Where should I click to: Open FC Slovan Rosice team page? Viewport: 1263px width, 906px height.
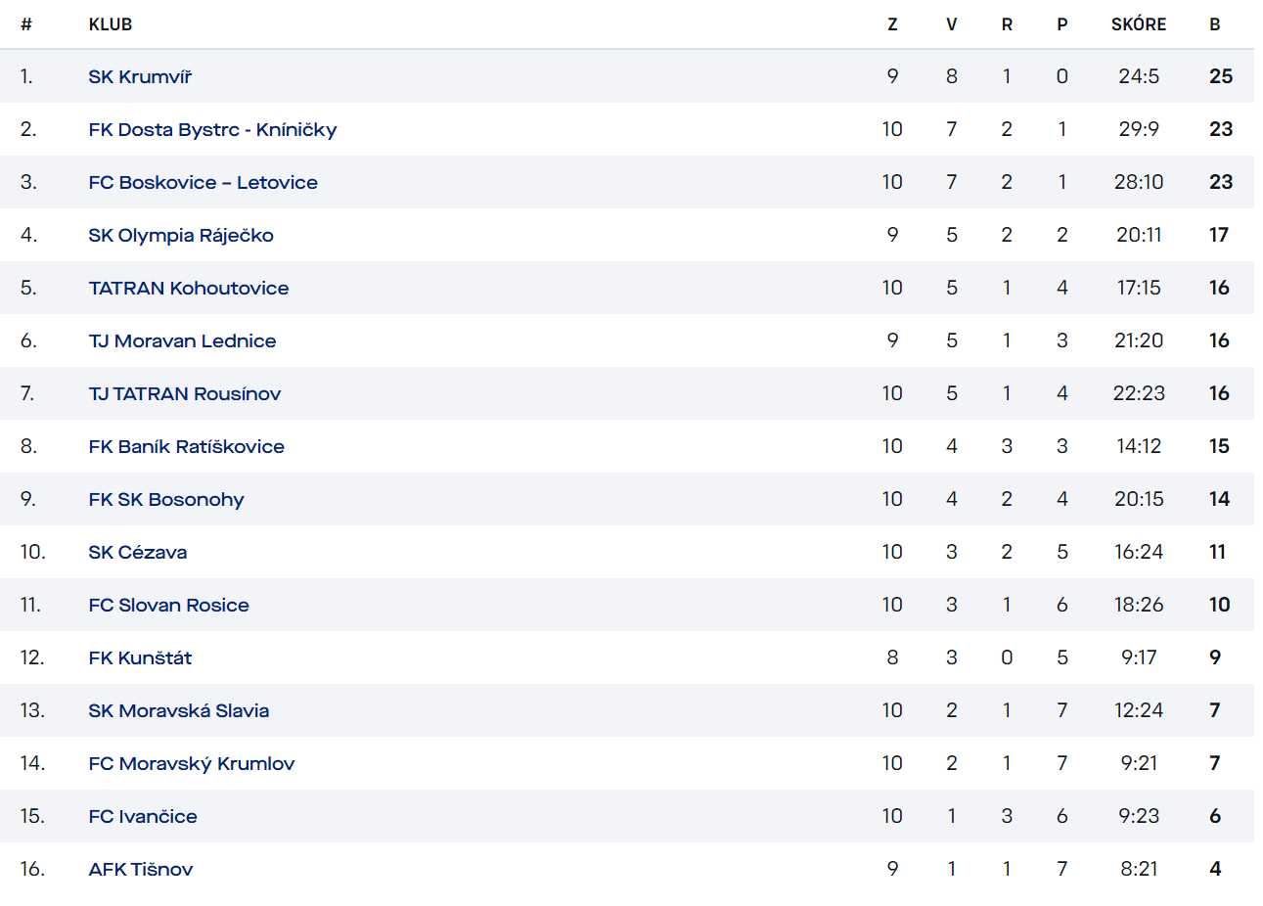click(168, 605)
